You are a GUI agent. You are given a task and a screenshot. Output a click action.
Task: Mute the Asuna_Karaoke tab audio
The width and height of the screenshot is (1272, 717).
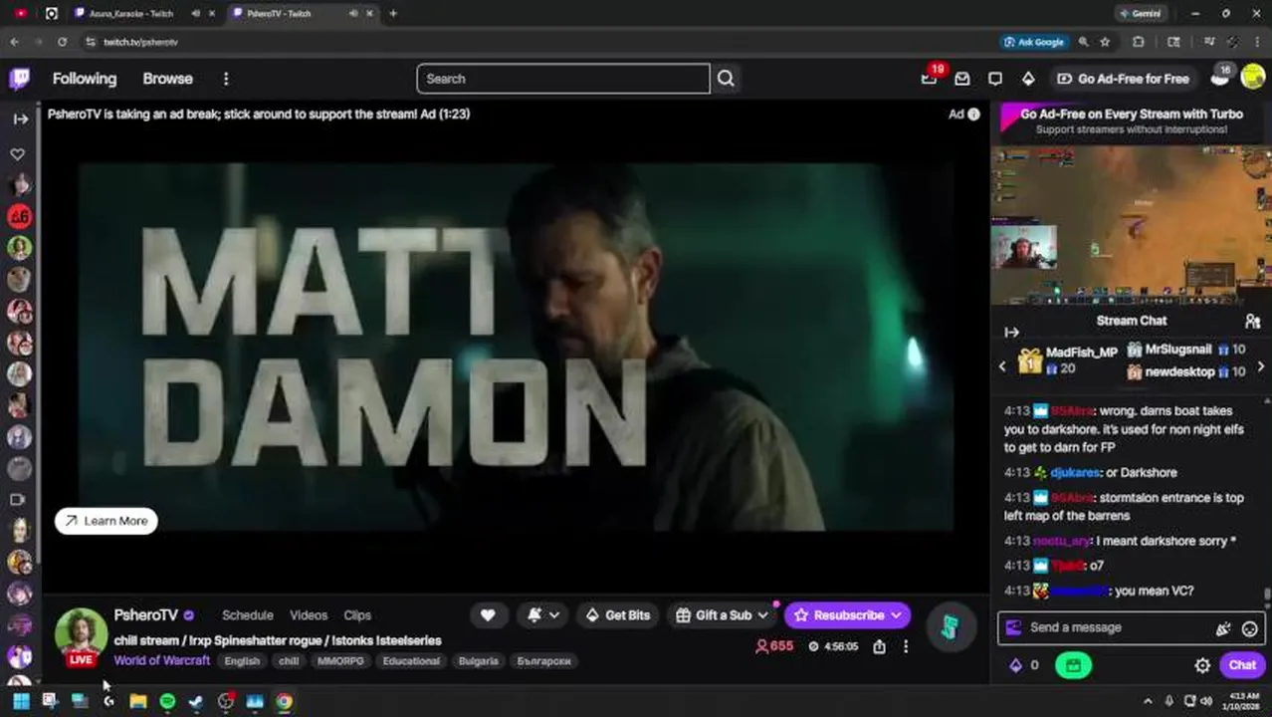click(195, 13)
